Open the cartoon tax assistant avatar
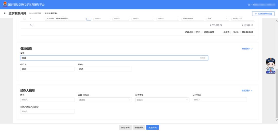278x131 pixels. [271, 66]
